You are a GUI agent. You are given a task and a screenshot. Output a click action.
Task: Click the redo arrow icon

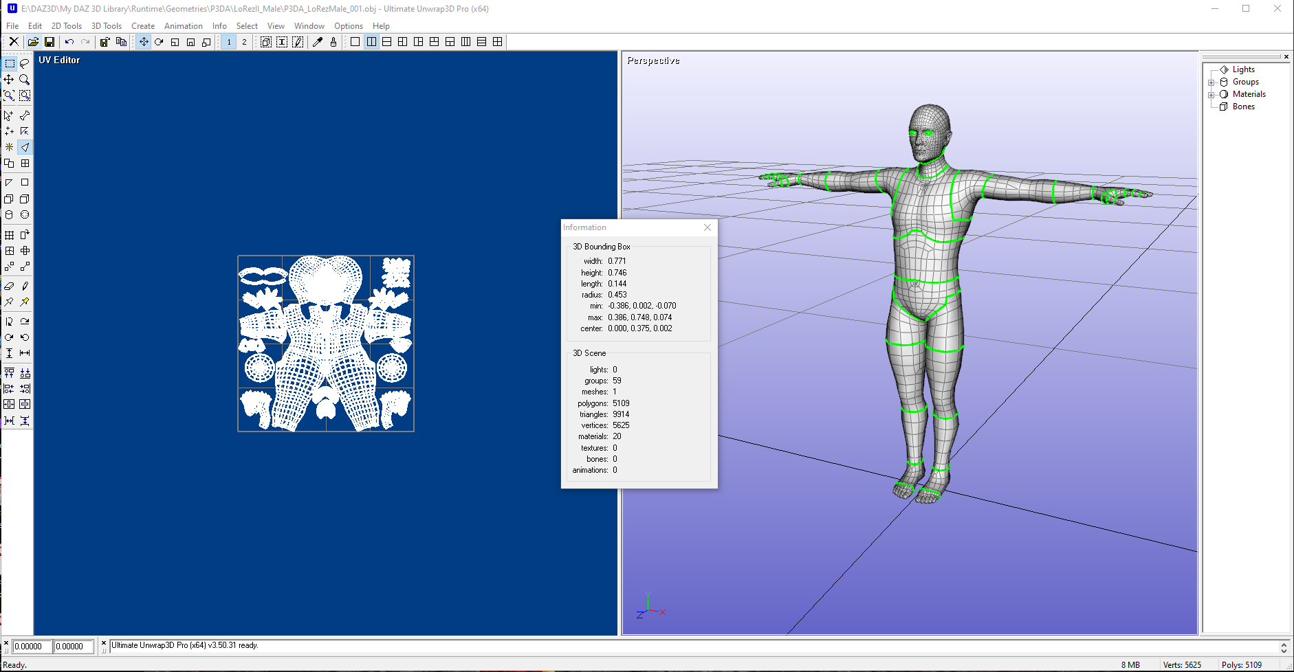85,42
